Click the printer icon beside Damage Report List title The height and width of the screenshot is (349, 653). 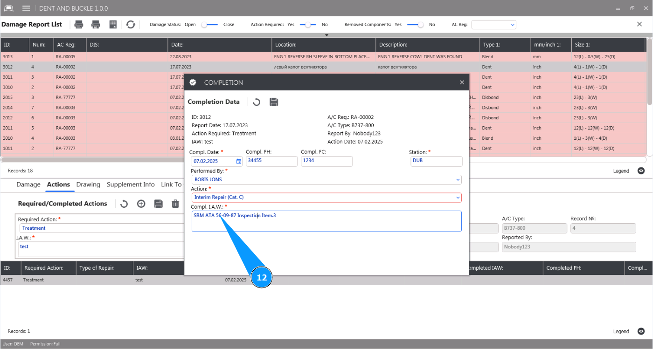tap(79, 25)
